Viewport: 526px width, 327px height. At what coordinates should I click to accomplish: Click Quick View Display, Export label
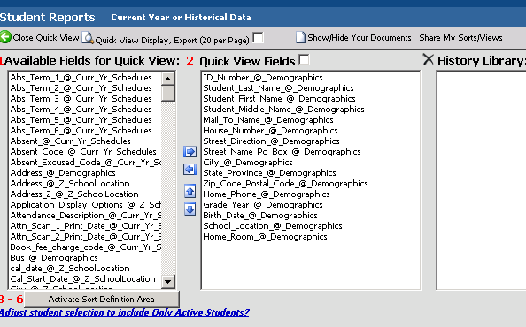coord(173,40)
